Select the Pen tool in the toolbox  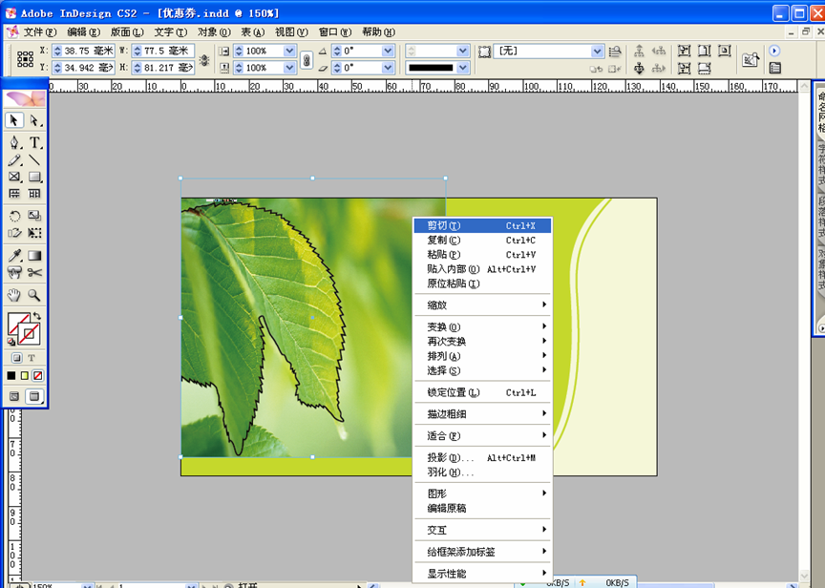15,143
